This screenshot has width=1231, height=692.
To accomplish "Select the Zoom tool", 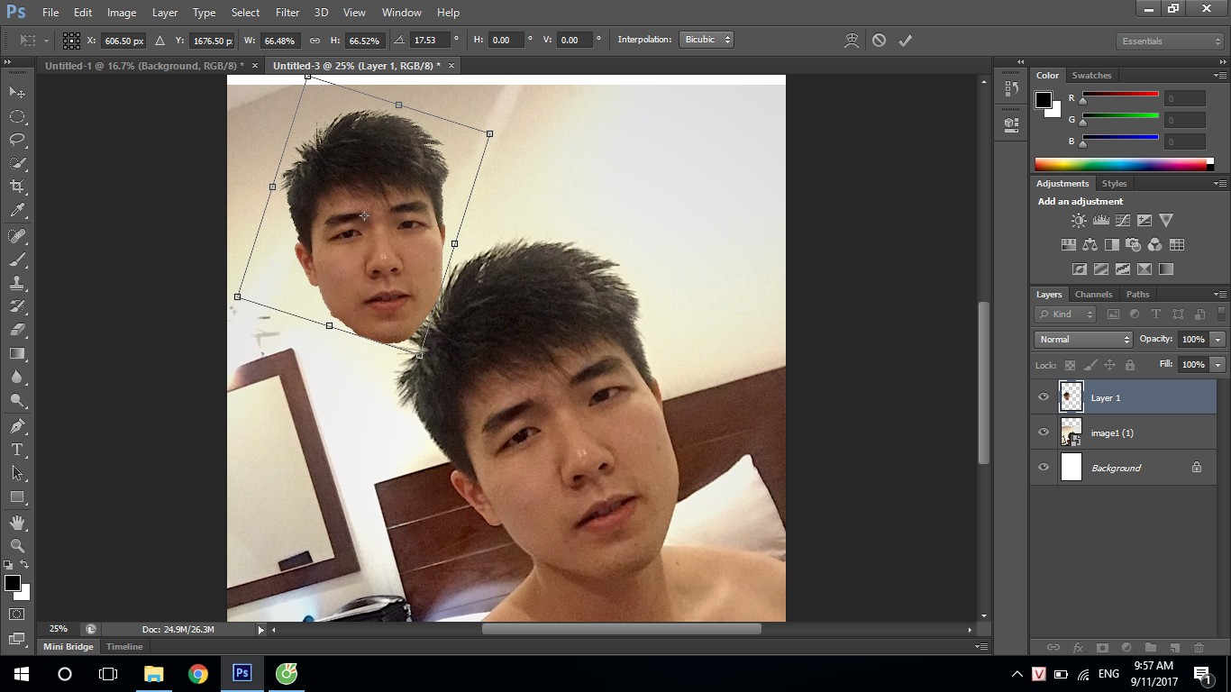I will 17,546.
